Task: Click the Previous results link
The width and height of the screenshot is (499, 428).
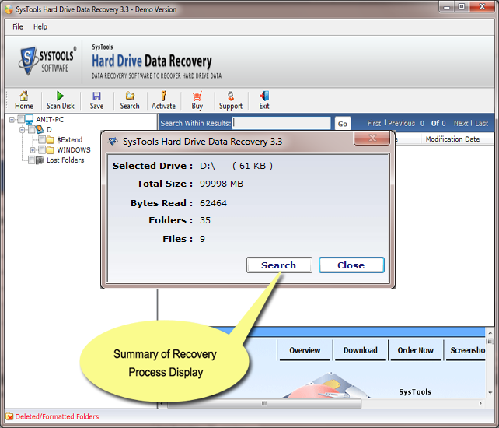Action: tap(401, 123)
